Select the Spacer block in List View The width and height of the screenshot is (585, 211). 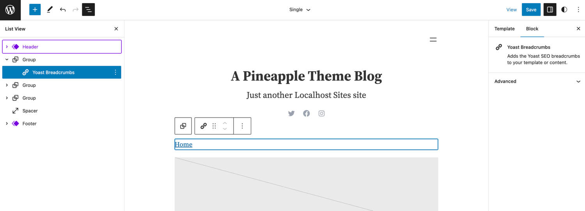coord(30,111)
